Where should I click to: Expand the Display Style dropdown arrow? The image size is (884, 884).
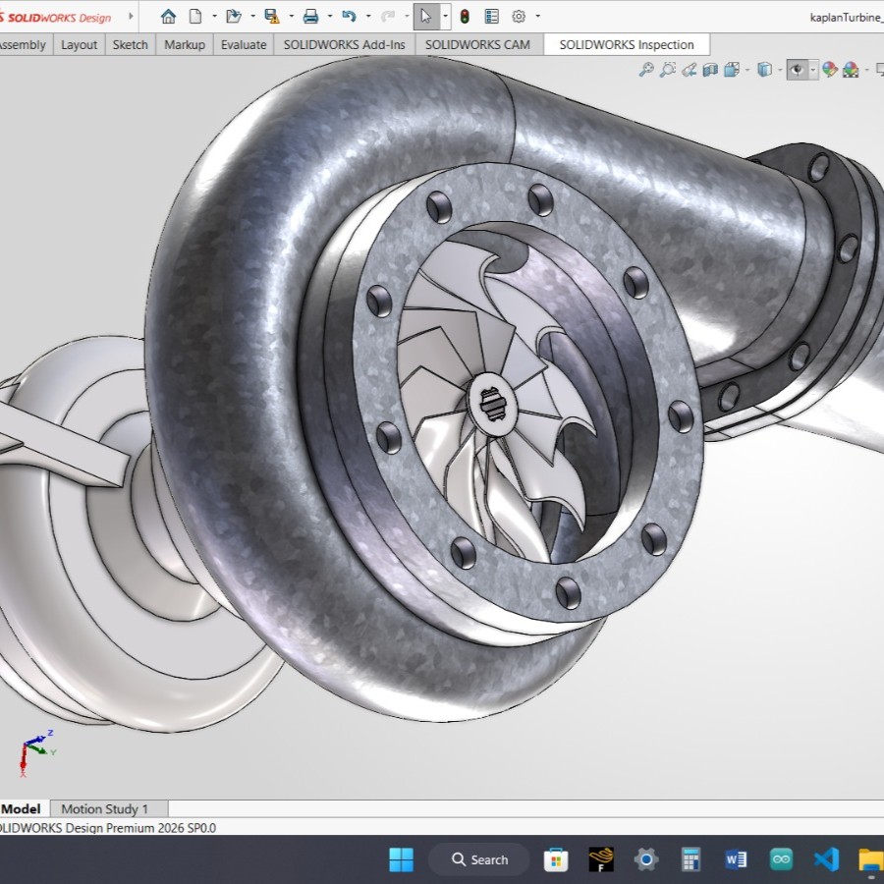coord(779,70)
